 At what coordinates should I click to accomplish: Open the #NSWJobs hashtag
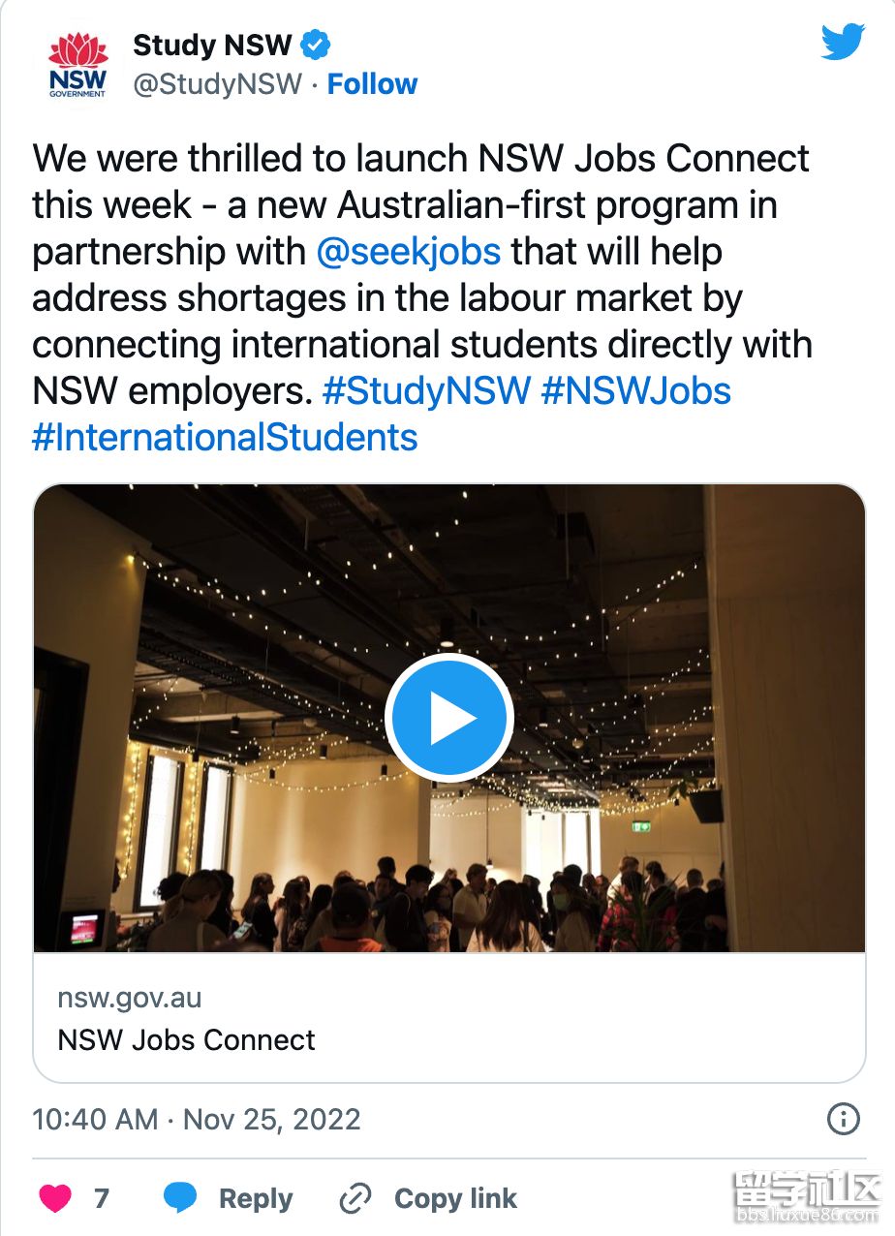coord(635,391)
